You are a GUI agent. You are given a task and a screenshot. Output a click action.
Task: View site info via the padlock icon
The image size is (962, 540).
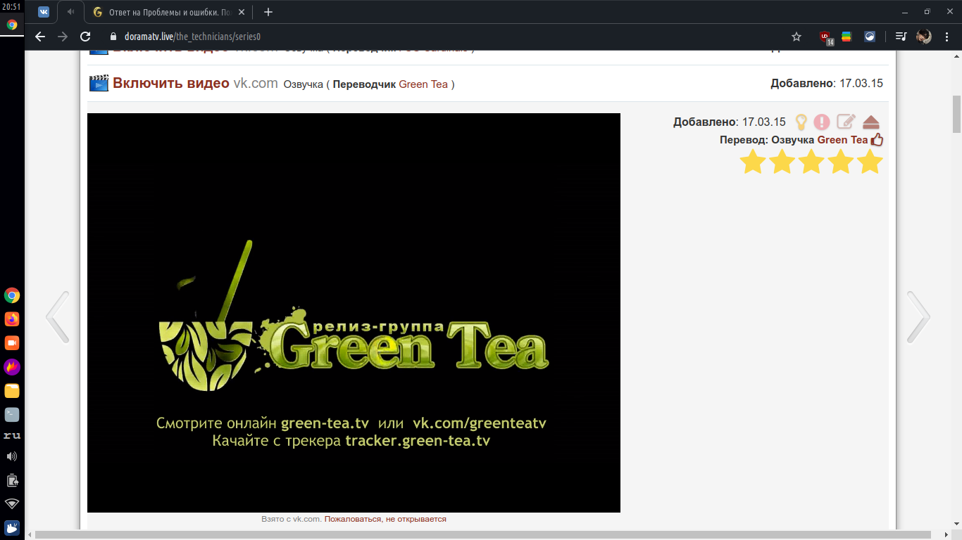click(x=113, y=37)
